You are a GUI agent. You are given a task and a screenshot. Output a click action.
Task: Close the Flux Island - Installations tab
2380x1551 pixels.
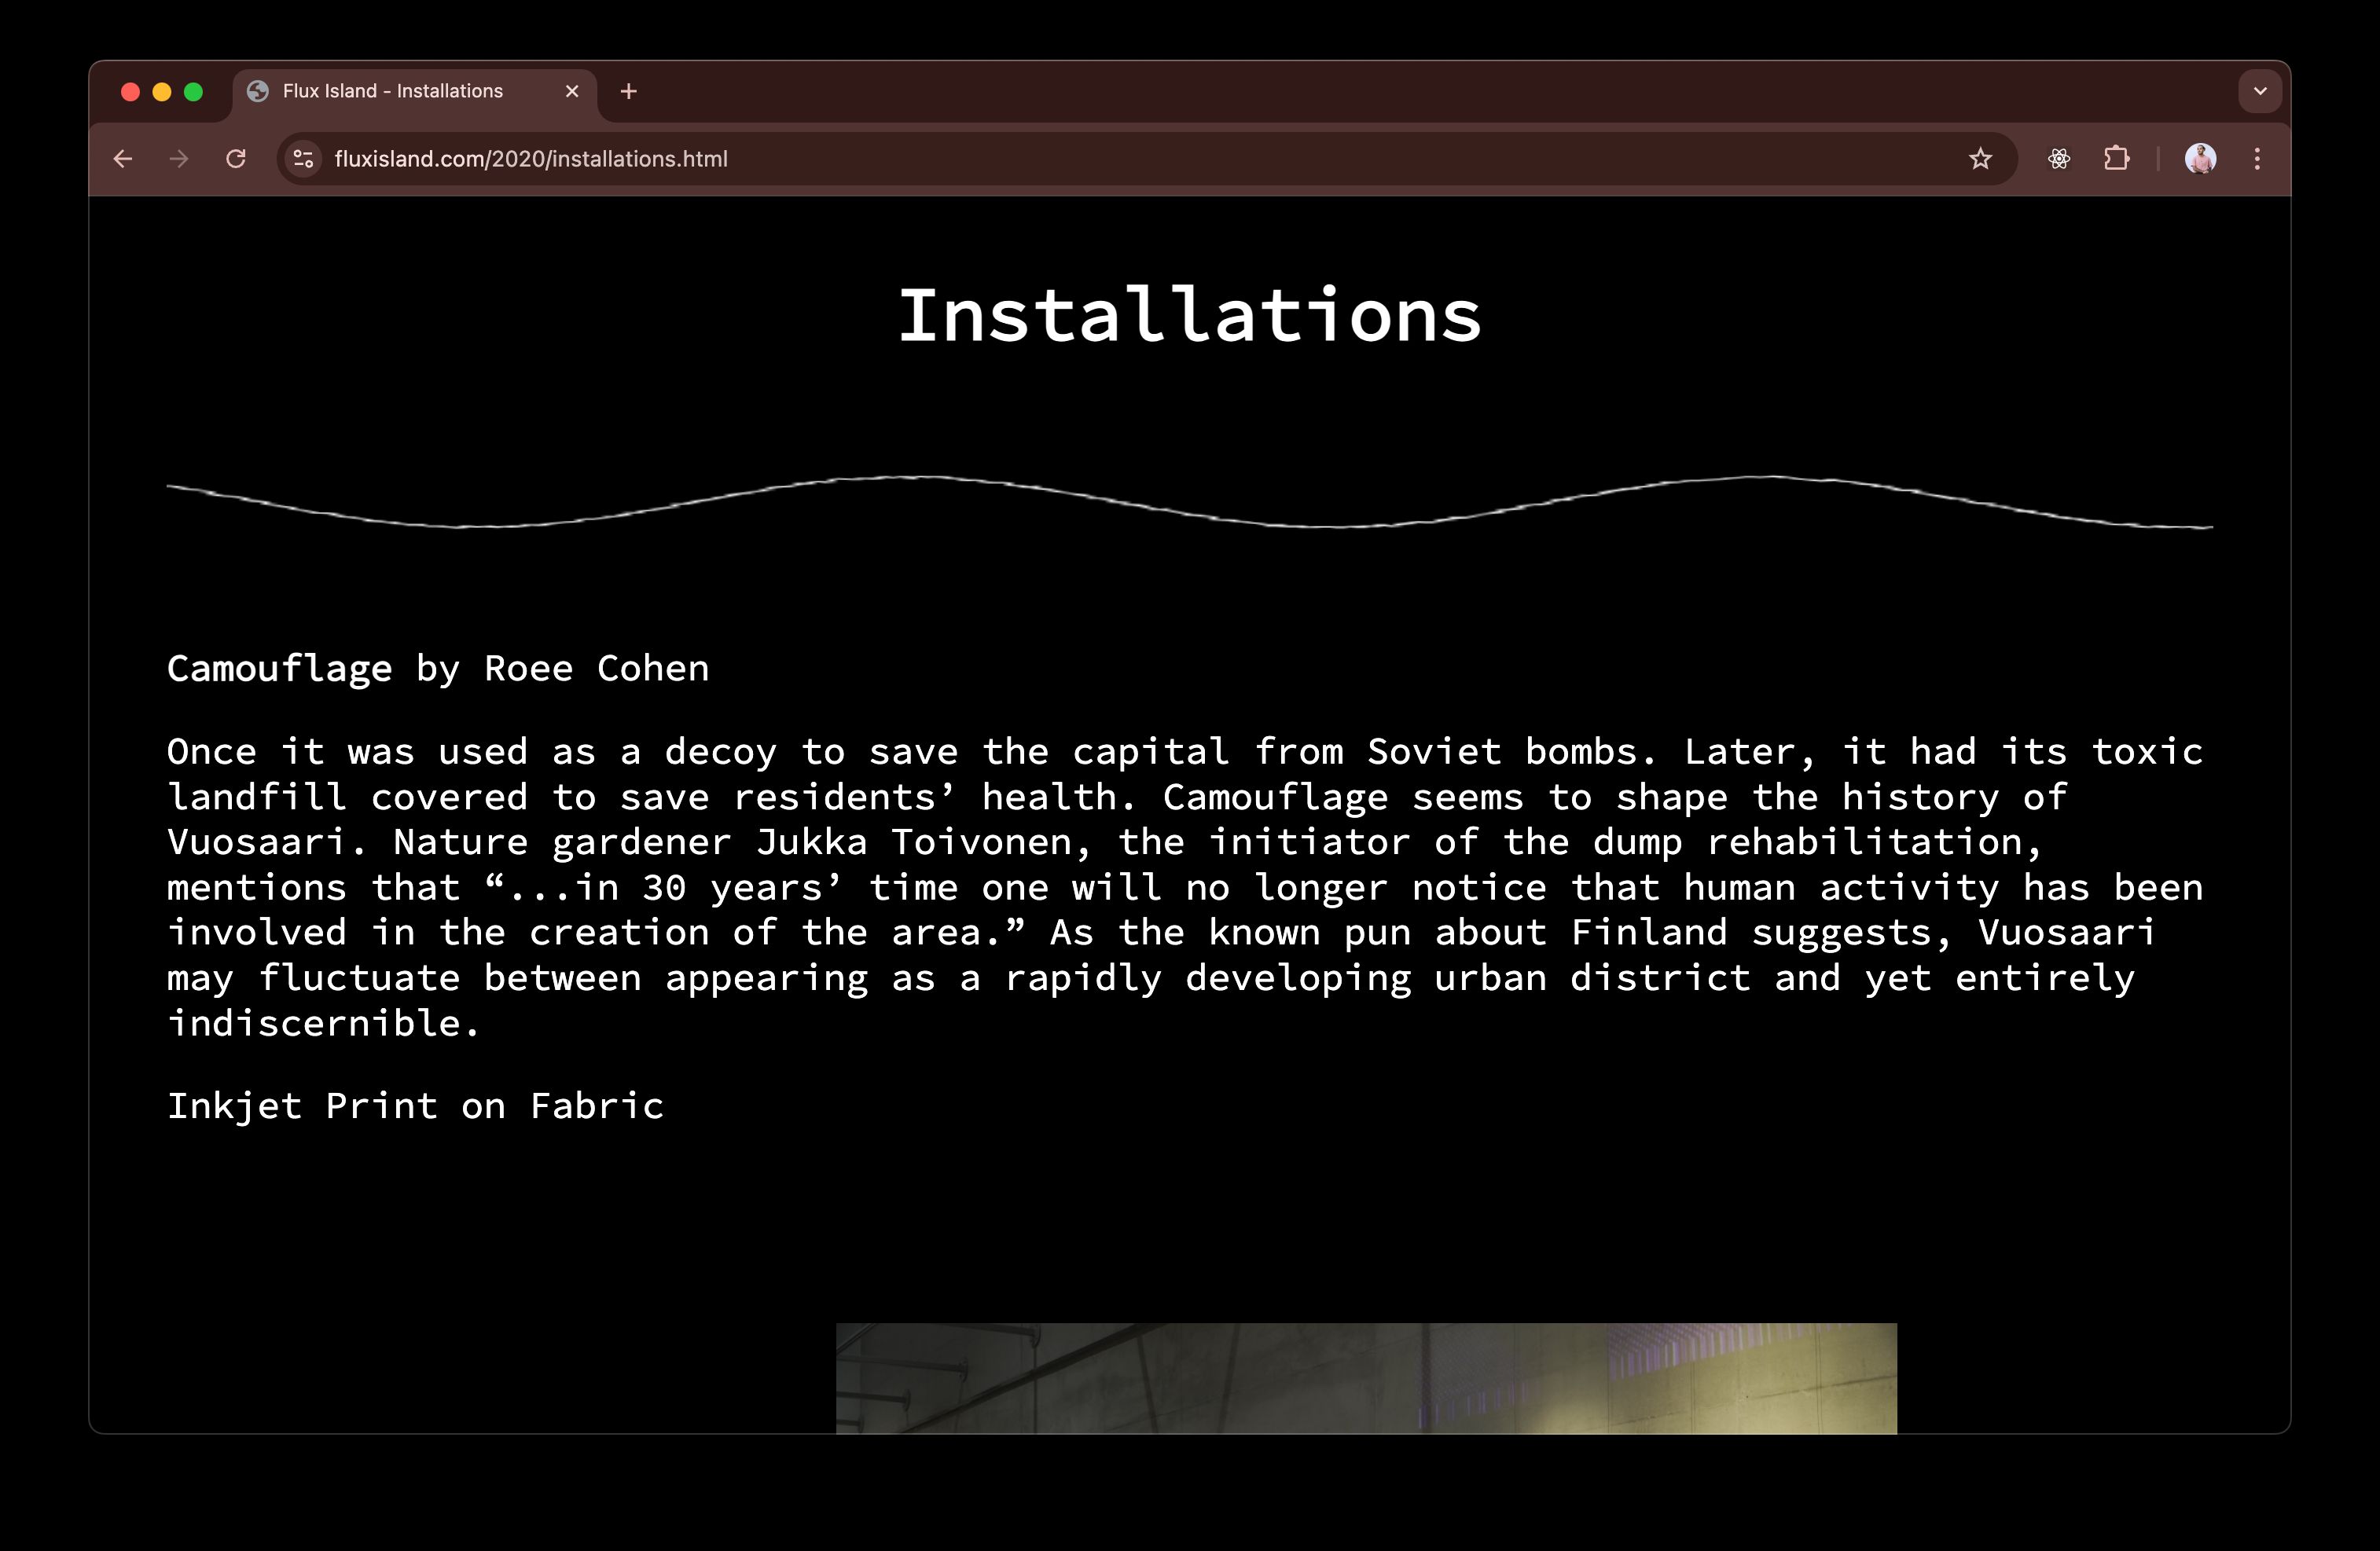(x=572, y=91)
